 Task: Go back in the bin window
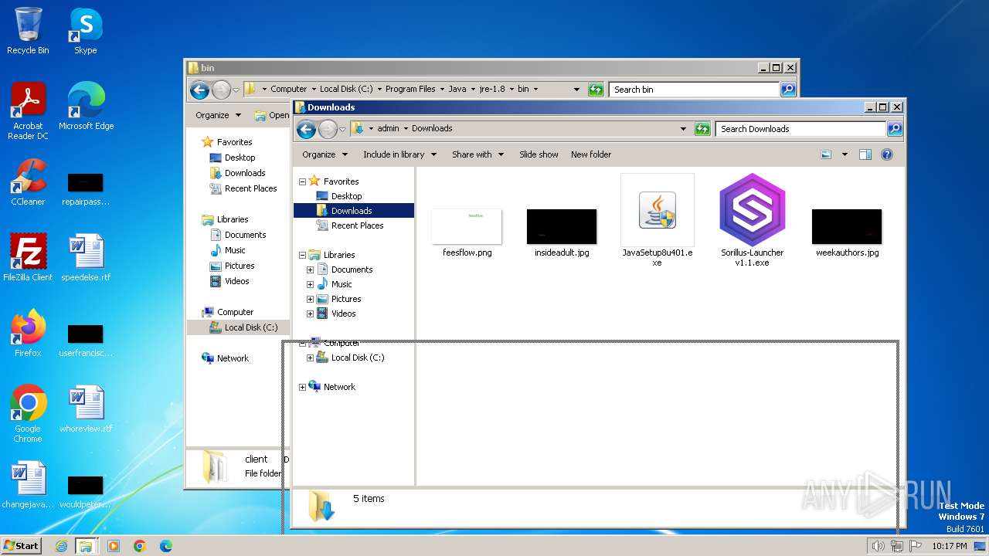pyautogui.click(x=199, y=90)
